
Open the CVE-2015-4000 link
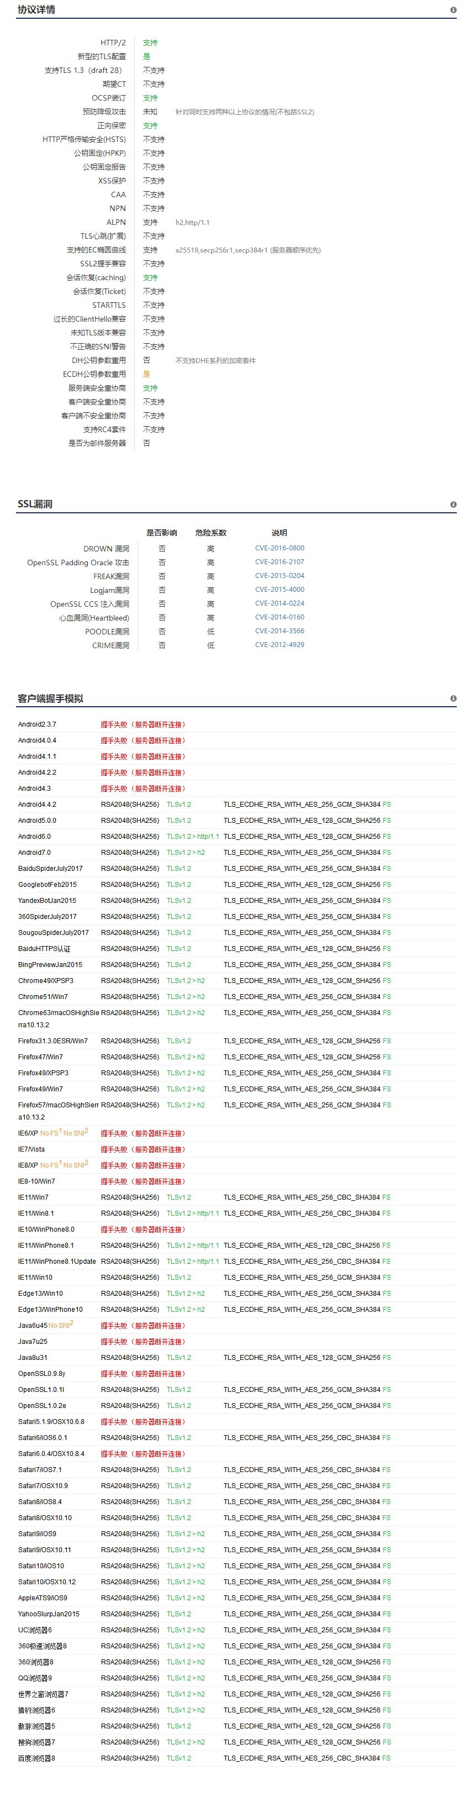click(280, 590)
